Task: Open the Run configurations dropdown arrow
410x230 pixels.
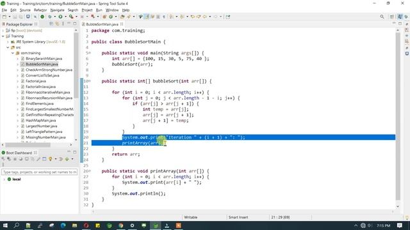Action: point(65,17)
